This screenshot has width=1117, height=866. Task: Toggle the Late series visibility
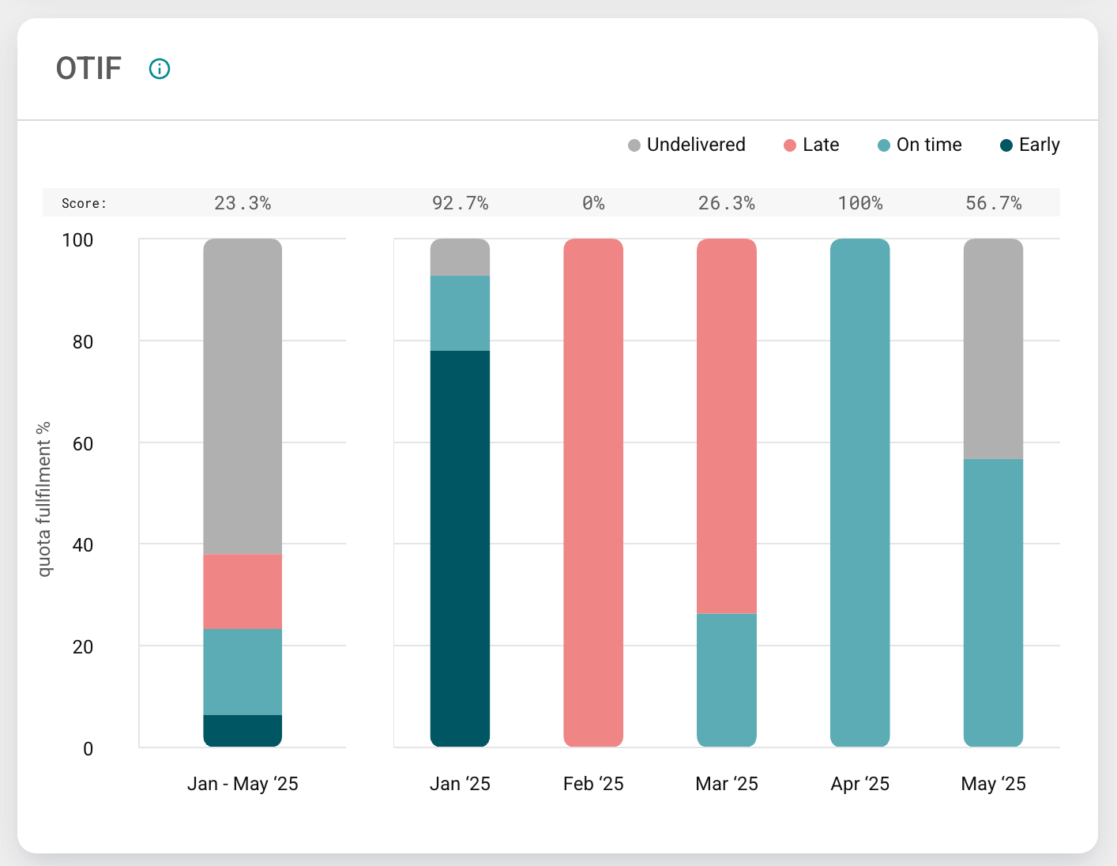pyautogui.click(x=810, y=145)
